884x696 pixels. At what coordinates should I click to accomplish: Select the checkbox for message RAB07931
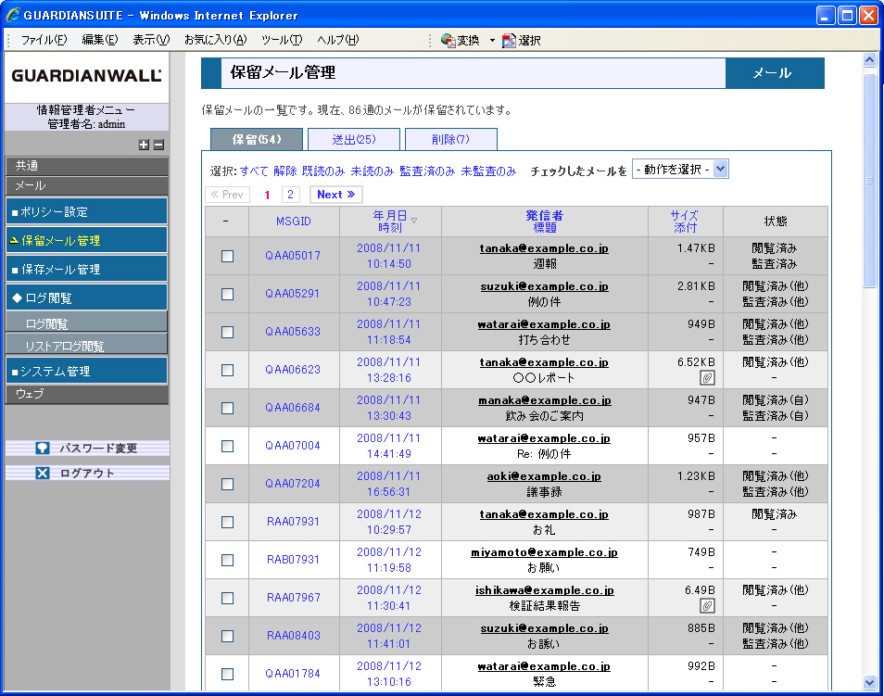pyautogui.click(x=227, y=560)
